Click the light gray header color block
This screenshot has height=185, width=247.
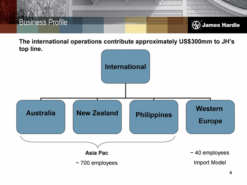click(114, 29)
